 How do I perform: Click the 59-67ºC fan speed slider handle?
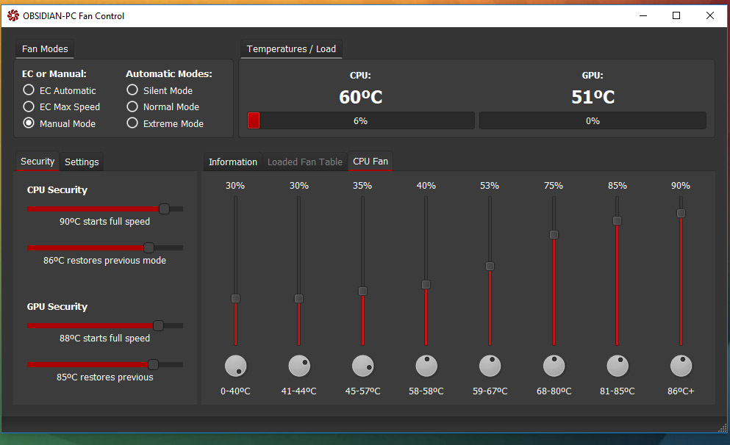pos(490,267)
